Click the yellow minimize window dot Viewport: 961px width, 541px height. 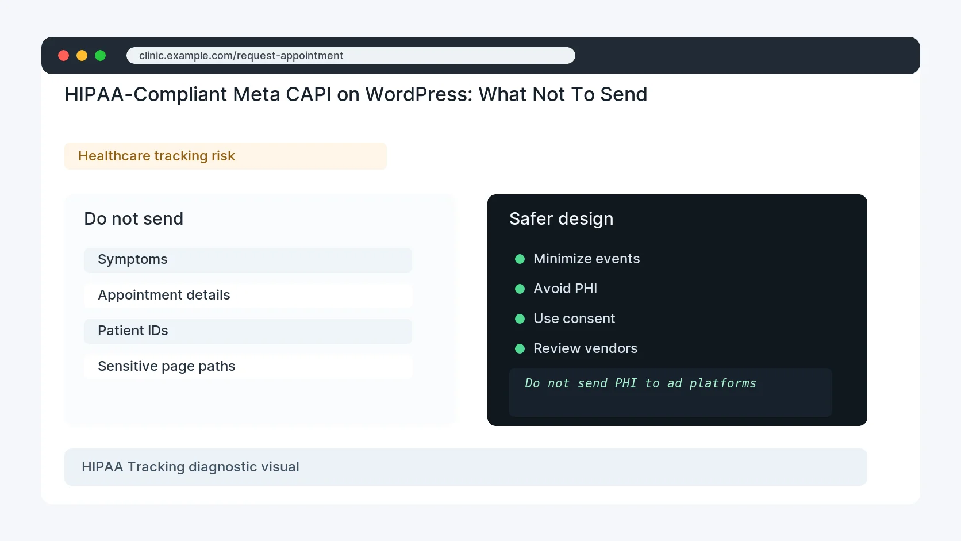(82, 56)
